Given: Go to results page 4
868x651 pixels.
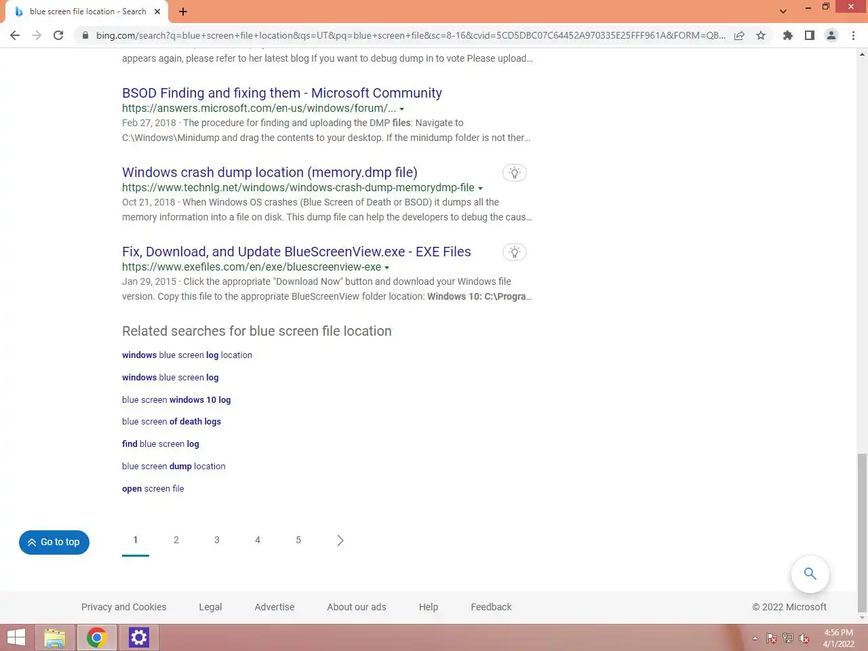Looking at the screenshot, I should click(x=258, y=540).
